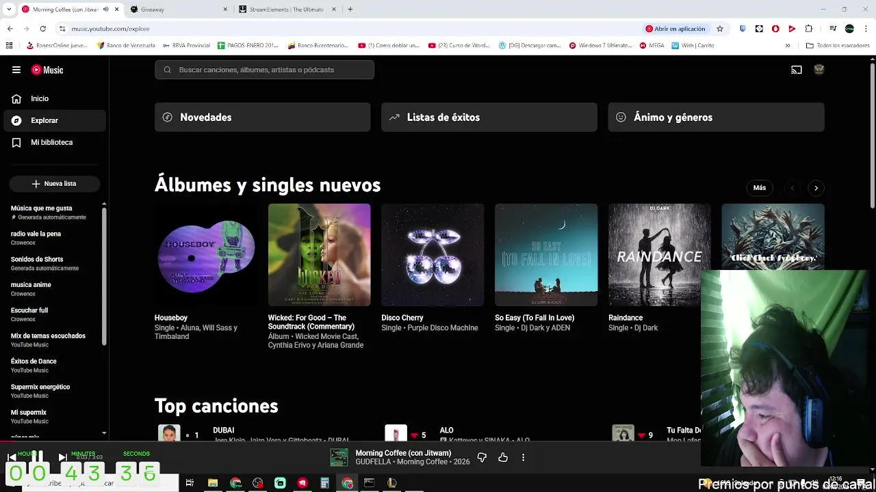Viewport: 876px width, 492px height.
Task: Play the DUBAI song thumbnail
Action: 169,433
